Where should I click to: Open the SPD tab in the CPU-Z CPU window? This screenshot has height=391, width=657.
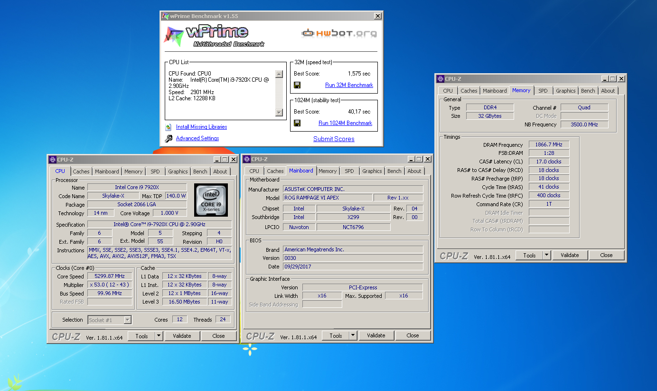(155, 172)
